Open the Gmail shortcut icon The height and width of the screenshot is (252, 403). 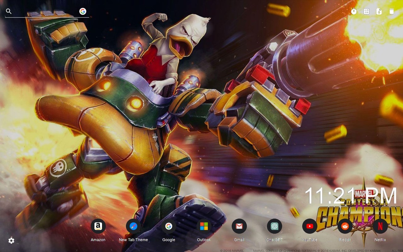pyautogui.click(x=239, y=226)
